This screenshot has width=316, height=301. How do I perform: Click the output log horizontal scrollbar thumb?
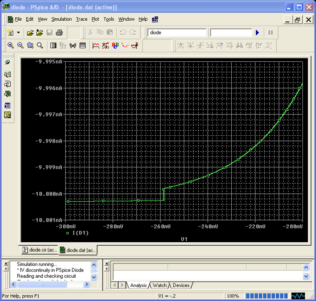(42, 284)
